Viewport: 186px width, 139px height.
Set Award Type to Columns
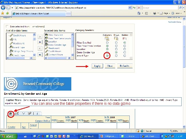tap(107, 56)
